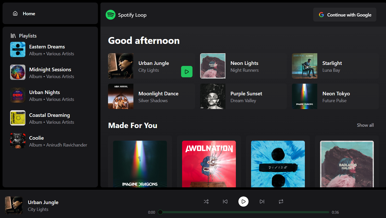Click the Urban Jungle now-playing thumbnail
The image size is (386, 218).
[14, 205]
